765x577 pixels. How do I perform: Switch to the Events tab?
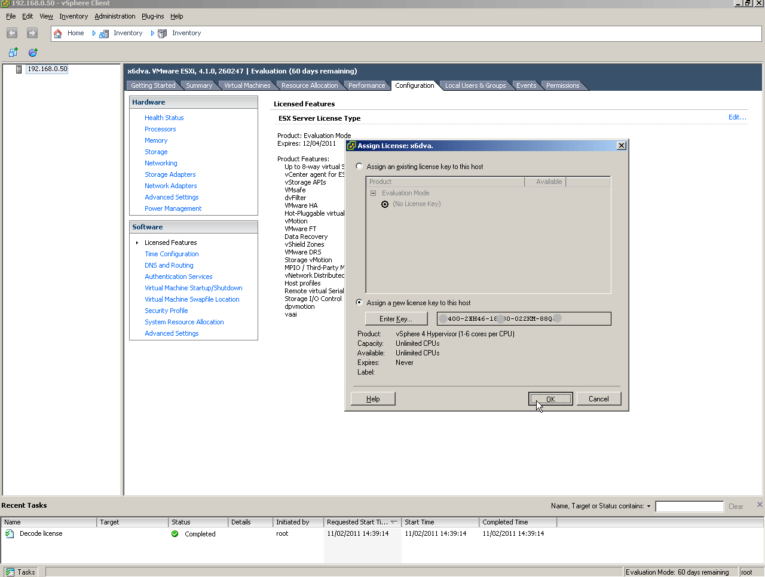(526, 85)
